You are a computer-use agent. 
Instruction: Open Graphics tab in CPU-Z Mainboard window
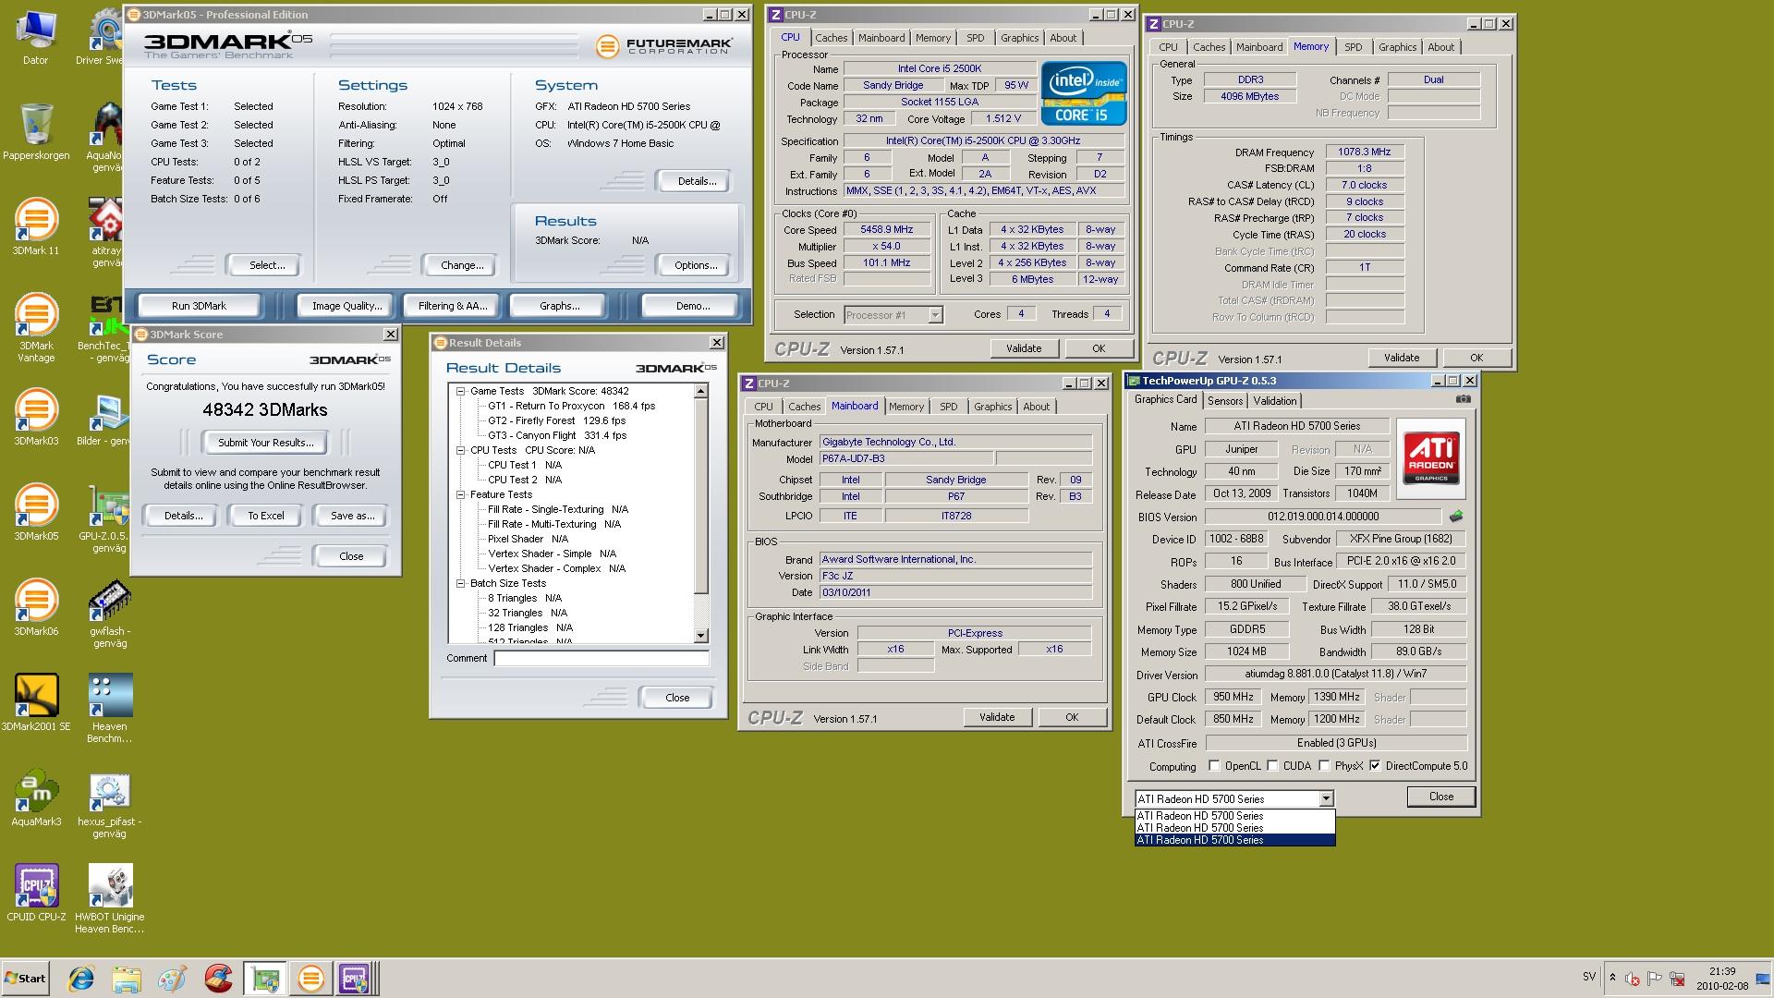(992, 407)
